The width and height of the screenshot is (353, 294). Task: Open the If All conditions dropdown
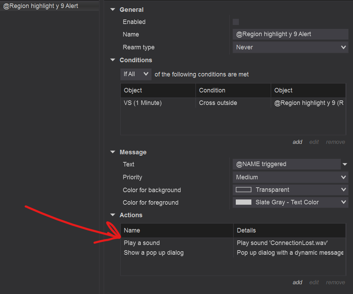pyautogui.click(x=136, y=74)
